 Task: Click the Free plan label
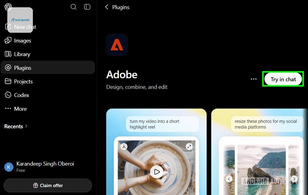(x=21, y=170)
